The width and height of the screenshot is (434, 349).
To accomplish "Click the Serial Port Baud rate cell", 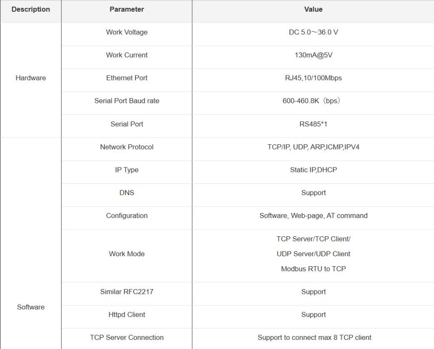I will pyautogui.click(x=127, y=101).
